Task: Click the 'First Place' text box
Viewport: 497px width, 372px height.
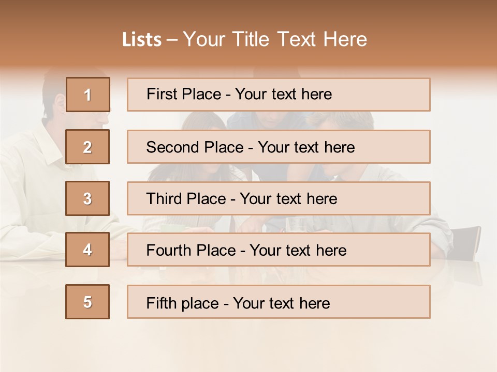Action: coord(279,95)
